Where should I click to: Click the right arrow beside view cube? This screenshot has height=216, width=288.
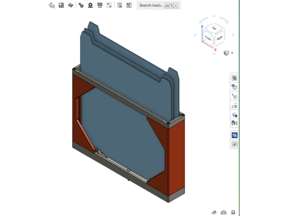pyautogui.click(x=233, y=35)
